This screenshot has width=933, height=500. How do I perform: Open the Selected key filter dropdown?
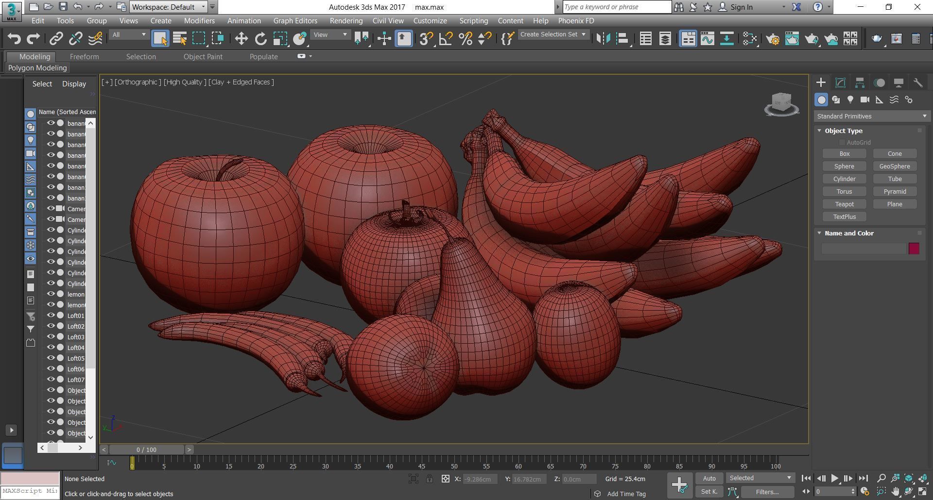click(760, 478)
